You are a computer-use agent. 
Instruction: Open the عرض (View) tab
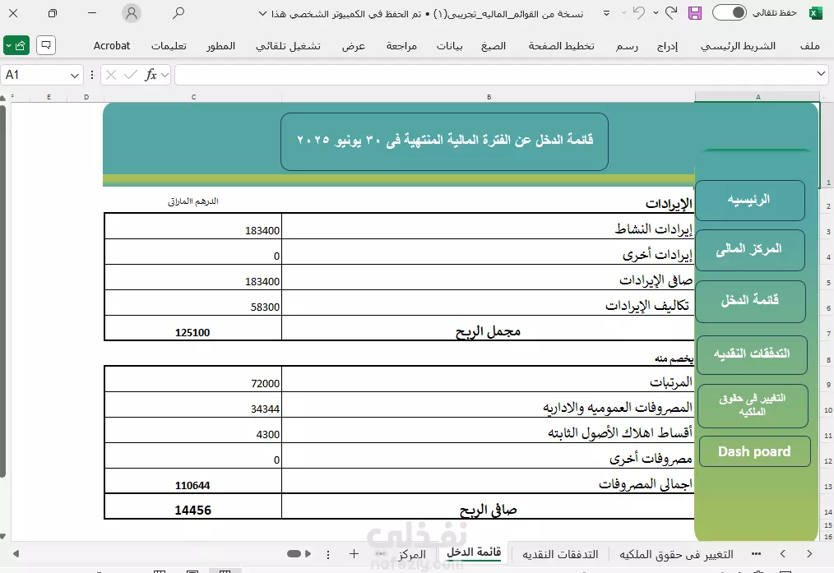(354, 46)
